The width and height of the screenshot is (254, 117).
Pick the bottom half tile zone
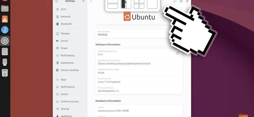click(113, 6)
